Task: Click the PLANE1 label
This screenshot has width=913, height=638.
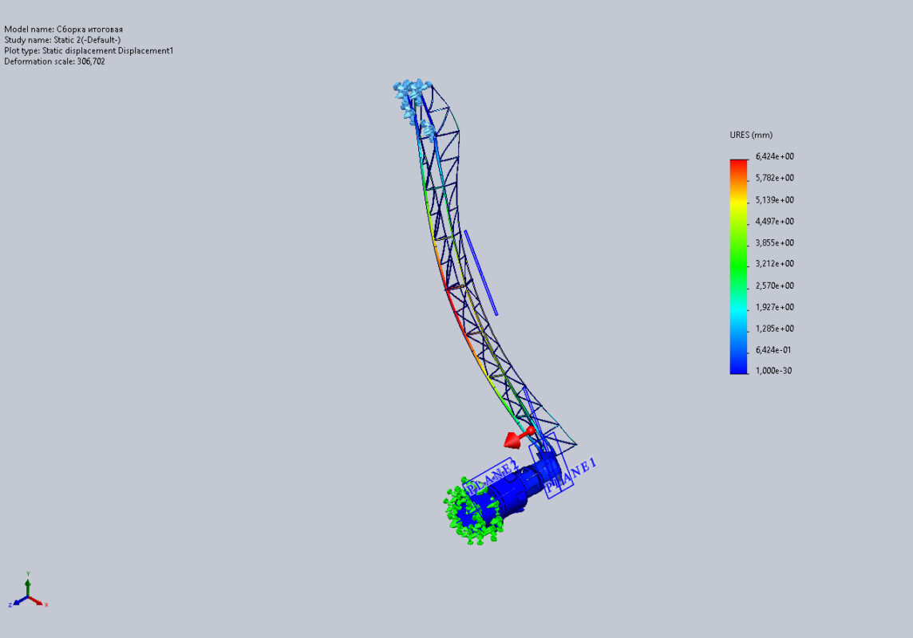Action: (572, 473)
